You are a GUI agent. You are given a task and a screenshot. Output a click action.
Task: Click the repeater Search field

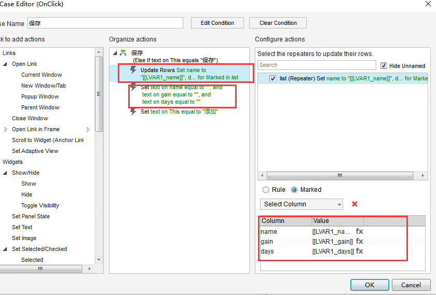coord(317,65)
